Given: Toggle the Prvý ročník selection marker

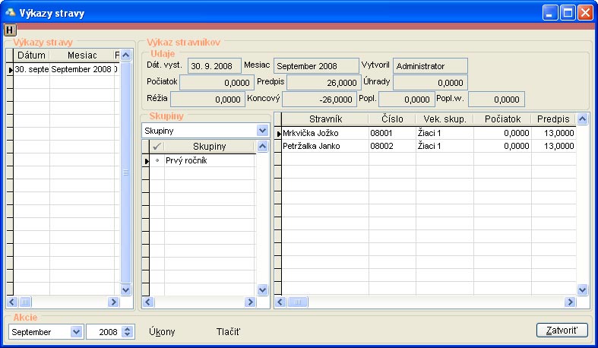Looking at the screenshot, I should pyautogui.click(x=157, y=161).
